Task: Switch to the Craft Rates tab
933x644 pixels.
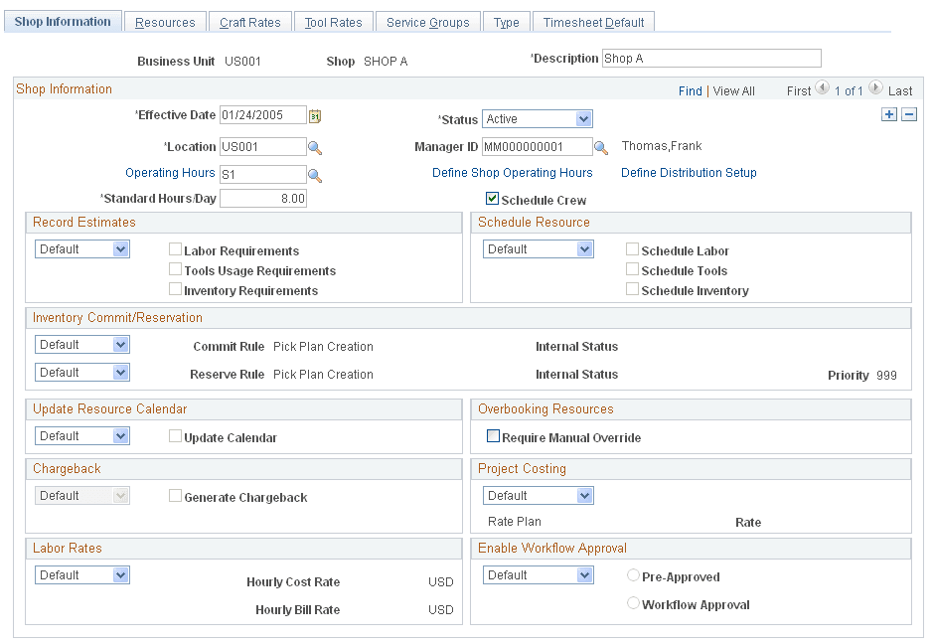Action: [x=250, y=22]
